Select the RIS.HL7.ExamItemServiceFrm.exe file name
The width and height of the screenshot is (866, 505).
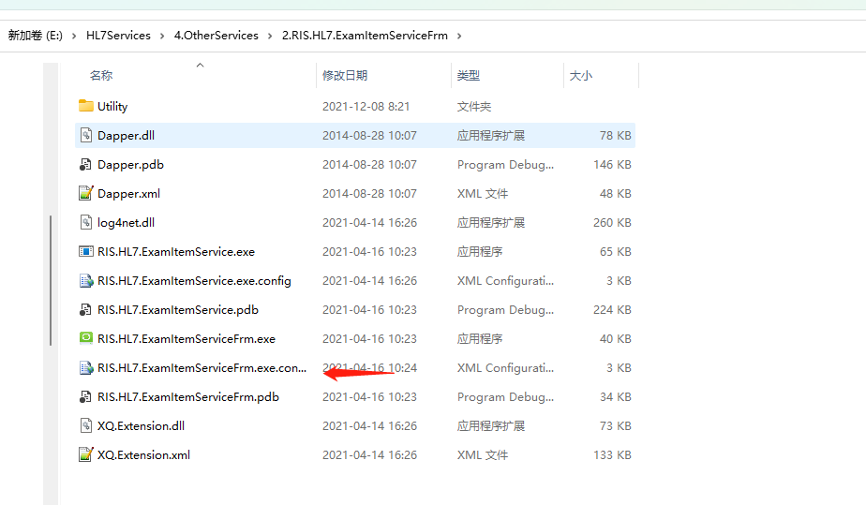click(x=187, y=339)
